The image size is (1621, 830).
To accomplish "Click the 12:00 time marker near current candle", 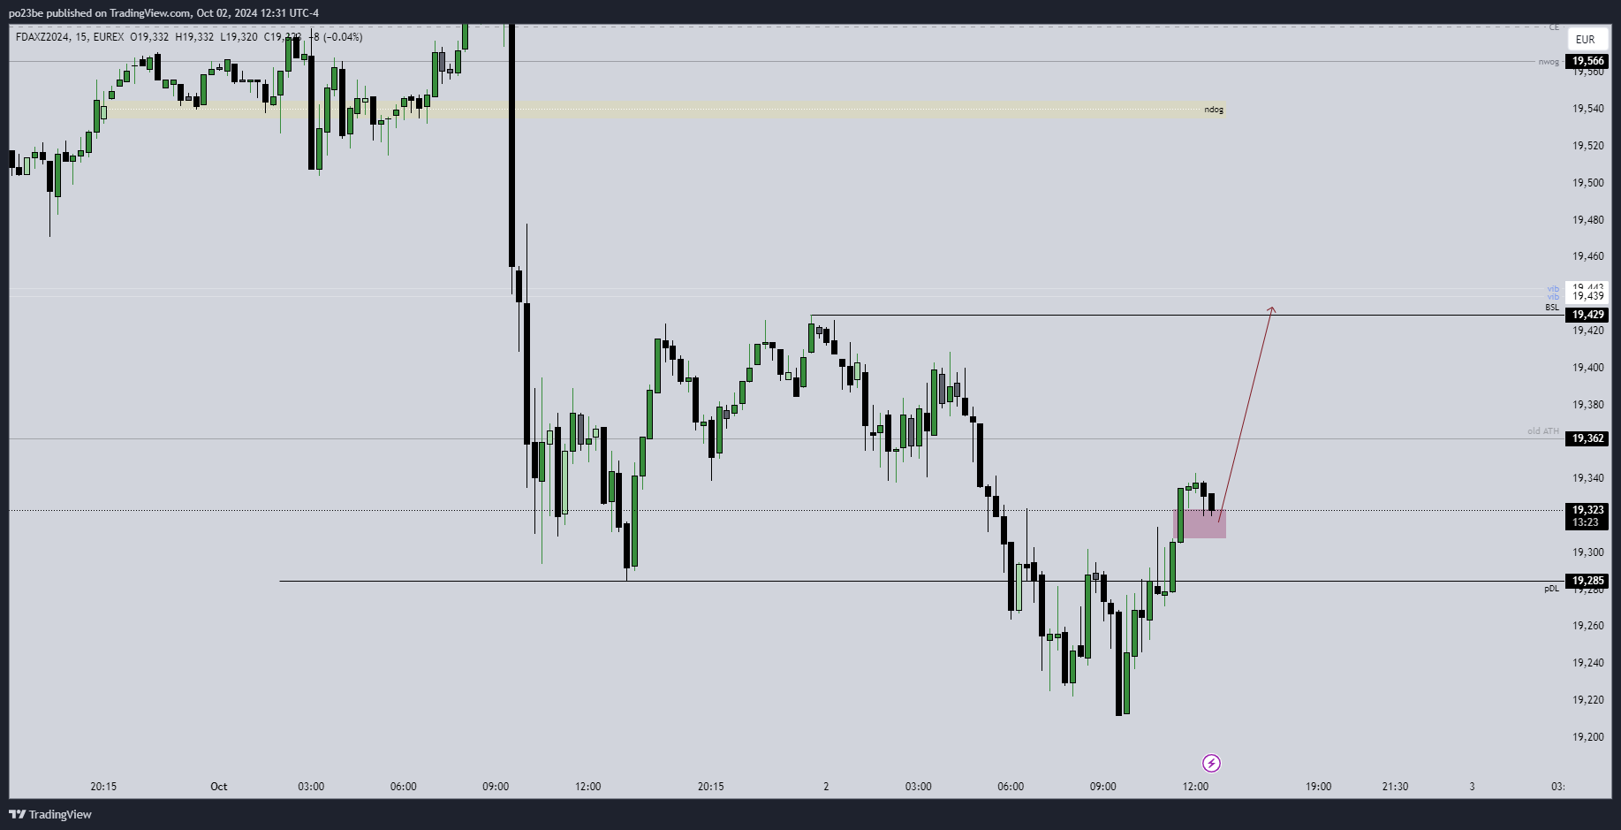I will click(x=1195, y=786).
